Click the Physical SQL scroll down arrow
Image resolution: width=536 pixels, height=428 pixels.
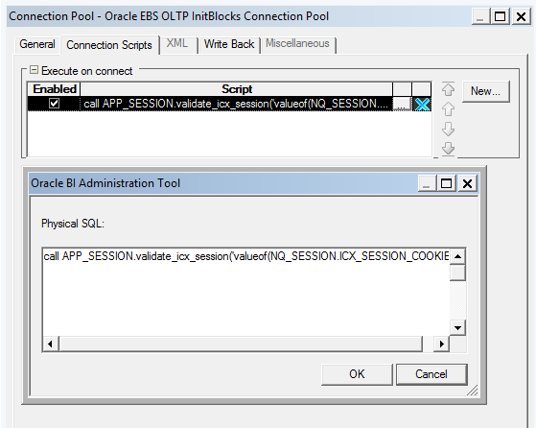457,328
